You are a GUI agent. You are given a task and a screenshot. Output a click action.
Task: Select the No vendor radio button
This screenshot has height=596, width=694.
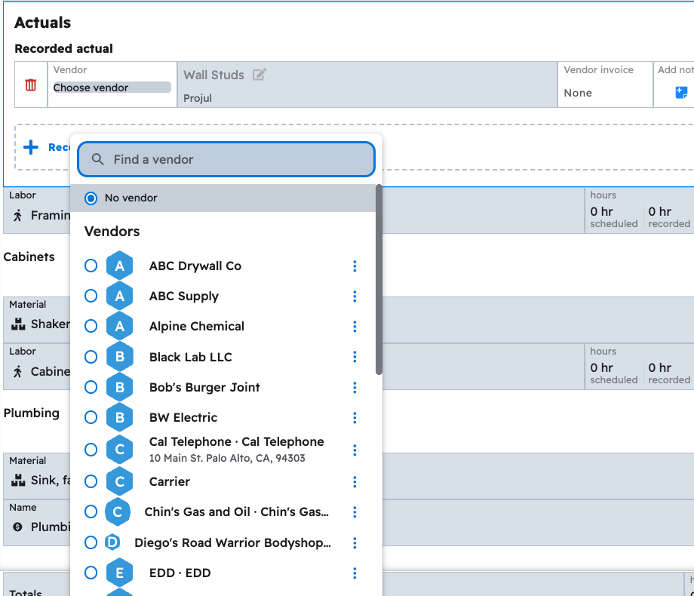click(91, 198)
